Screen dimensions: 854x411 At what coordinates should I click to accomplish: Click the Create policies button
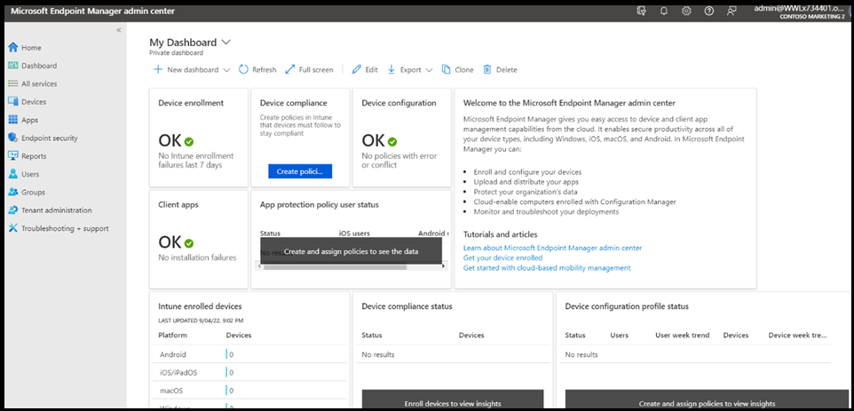tap(300, 170)
